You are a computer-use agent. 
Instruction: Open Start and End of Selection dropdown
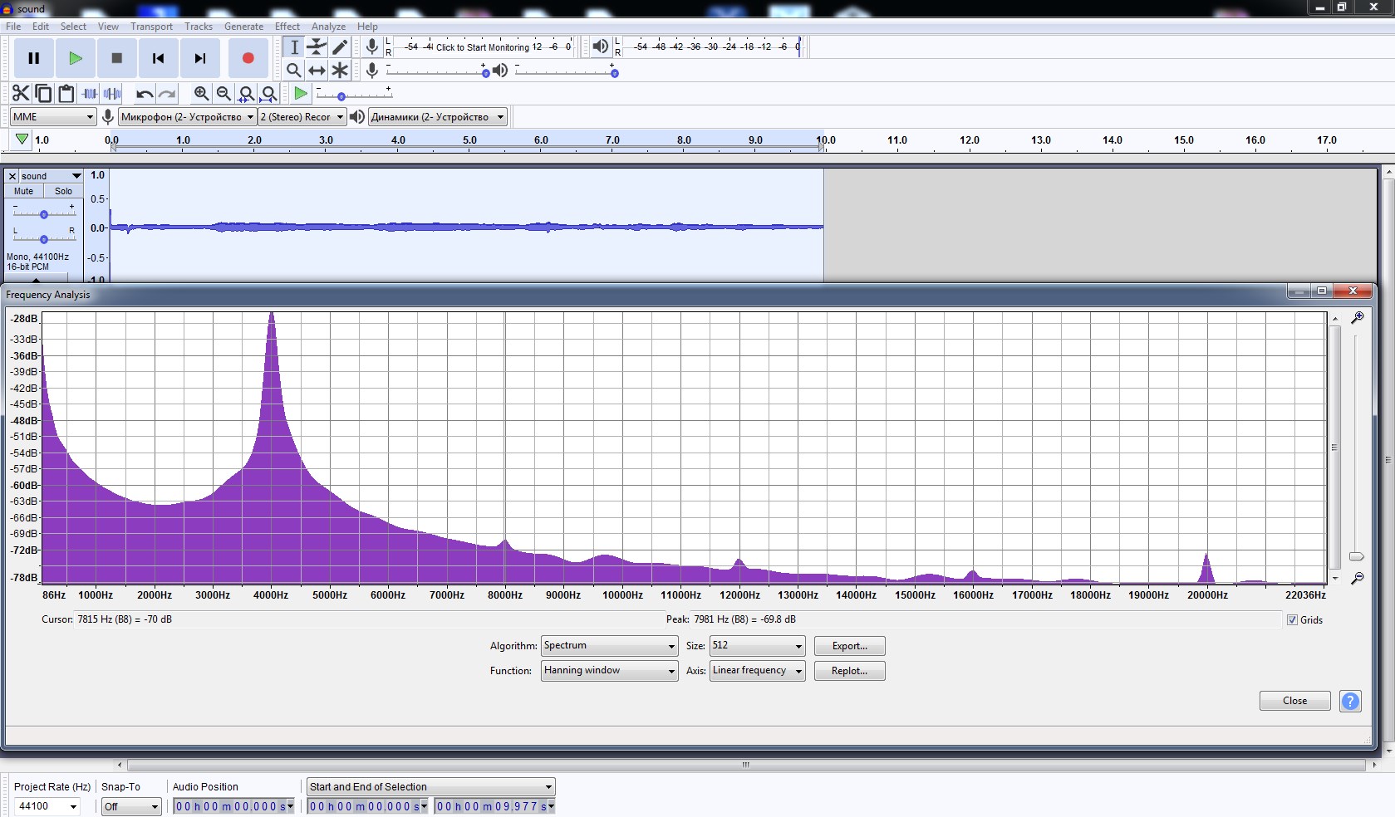click(x=430, y=787)
